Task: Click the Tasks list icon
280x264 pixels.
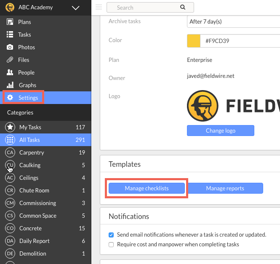Action: (10, 35)
